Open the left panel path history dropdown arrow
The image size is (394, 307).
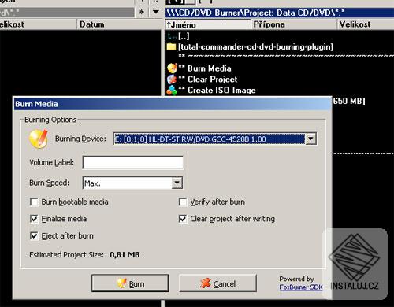(x=156, y=12)
